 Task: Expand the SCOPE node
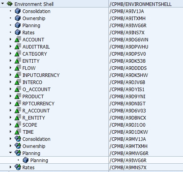pos(11,125)
